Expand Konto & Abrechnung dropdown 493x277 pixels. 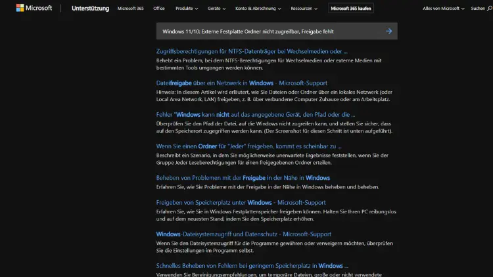[x=258, y=9]
